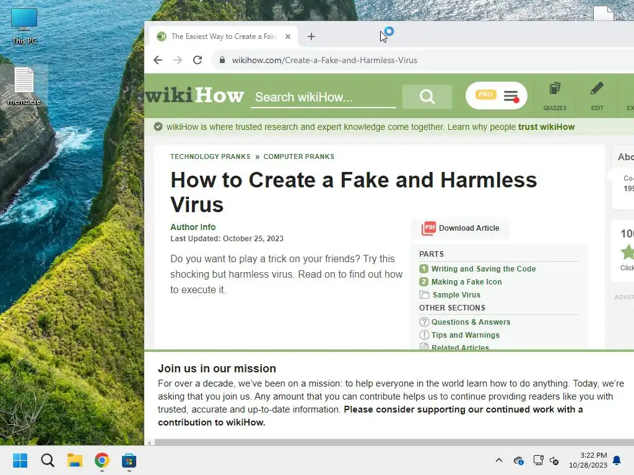The height and width of the screenshot is (475, 634).
Task: Go back using the browser arrow
Action: 158,60
